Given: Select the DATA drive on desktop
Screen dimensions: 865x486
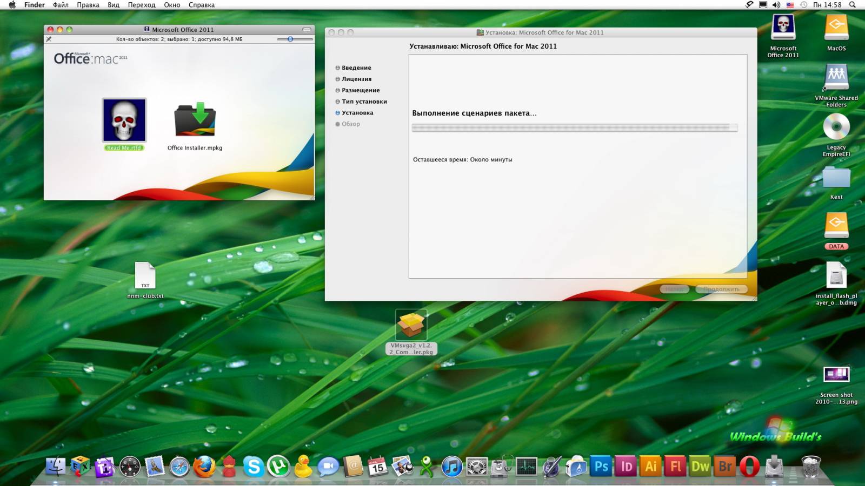Looking at the screenshot, I should pyautogui.click(x=836, y=231).
